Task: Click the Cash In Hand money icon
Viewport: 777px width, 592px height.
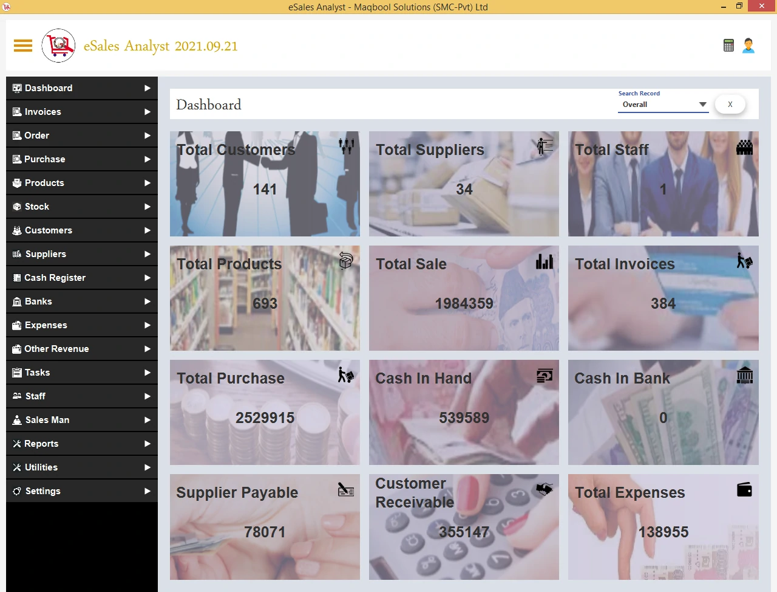Action: [x=545, y=375]
